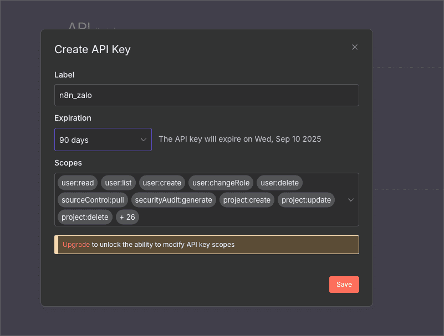Viewport: 444px width, 336px height.
Task: Show the + 26 additional scopes
Action: [x=127, y=217]
